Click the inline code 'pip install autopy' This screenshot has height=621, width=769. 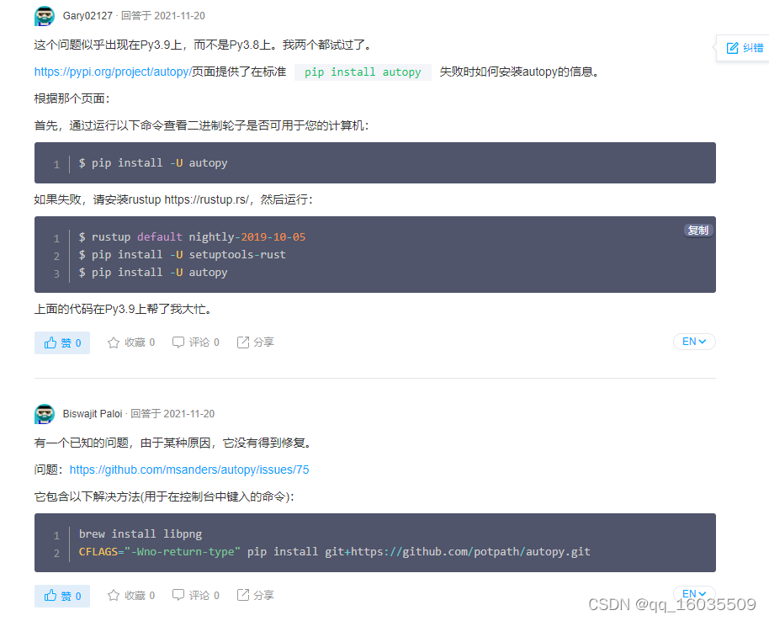[x=363, y=72]
